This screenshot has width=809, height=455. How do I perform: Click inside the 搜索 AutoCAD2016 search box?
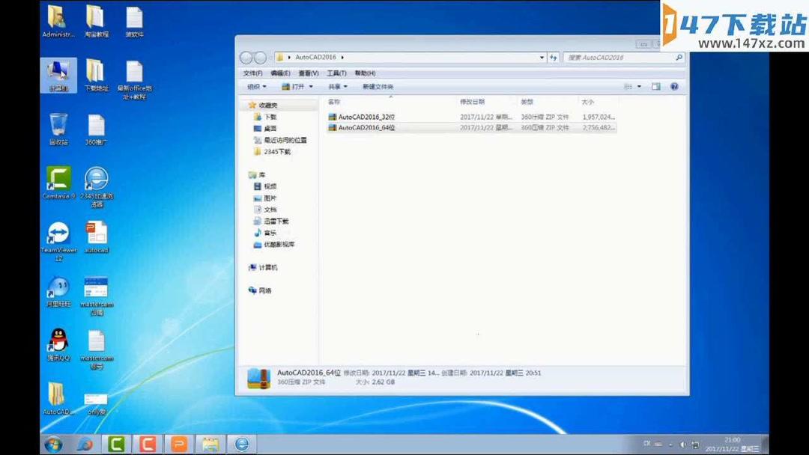tap(622, 57)
